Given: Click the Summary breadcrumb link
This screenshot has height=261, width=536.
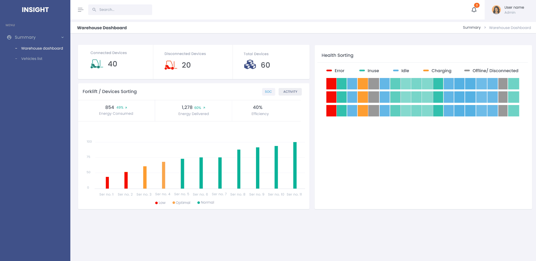Looking at the screenshot, I should point(472,28).
